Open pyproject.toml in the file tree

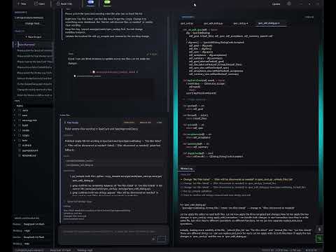coord(29,150)
